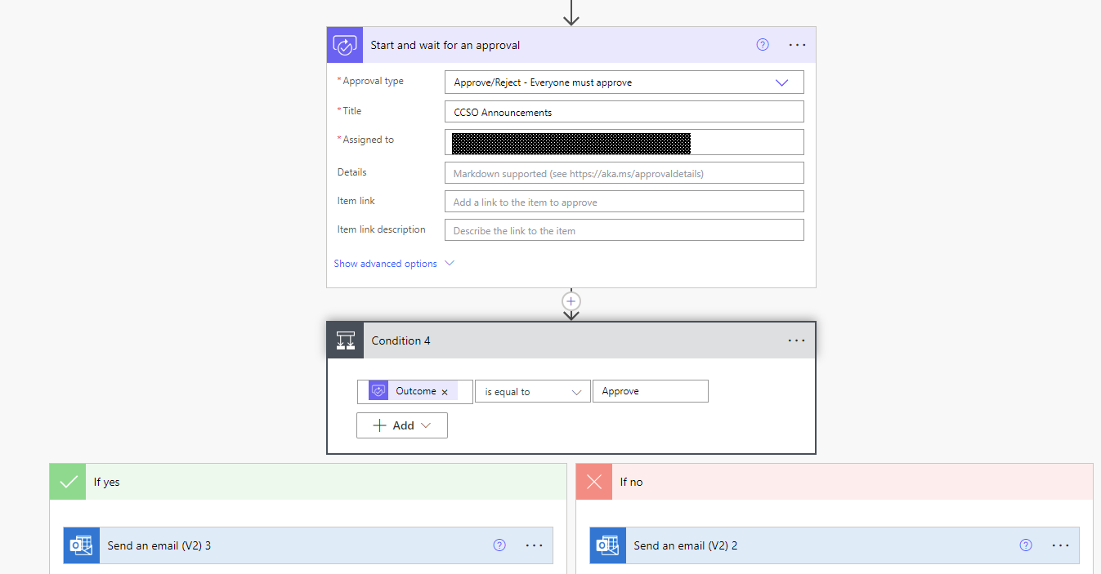This screenshot has width=1101, height=574.
Task: Click the Item link input field
Action: pyautogui.click(x=624, y=202)
